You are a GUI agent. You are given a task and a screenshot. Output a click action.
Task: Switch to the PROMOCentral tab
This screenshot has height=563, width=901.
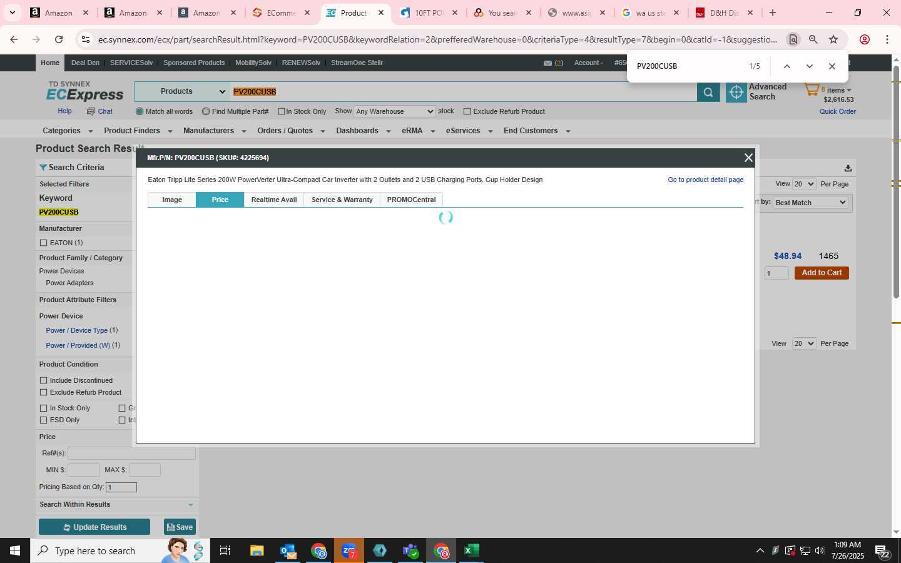point(411,200)
